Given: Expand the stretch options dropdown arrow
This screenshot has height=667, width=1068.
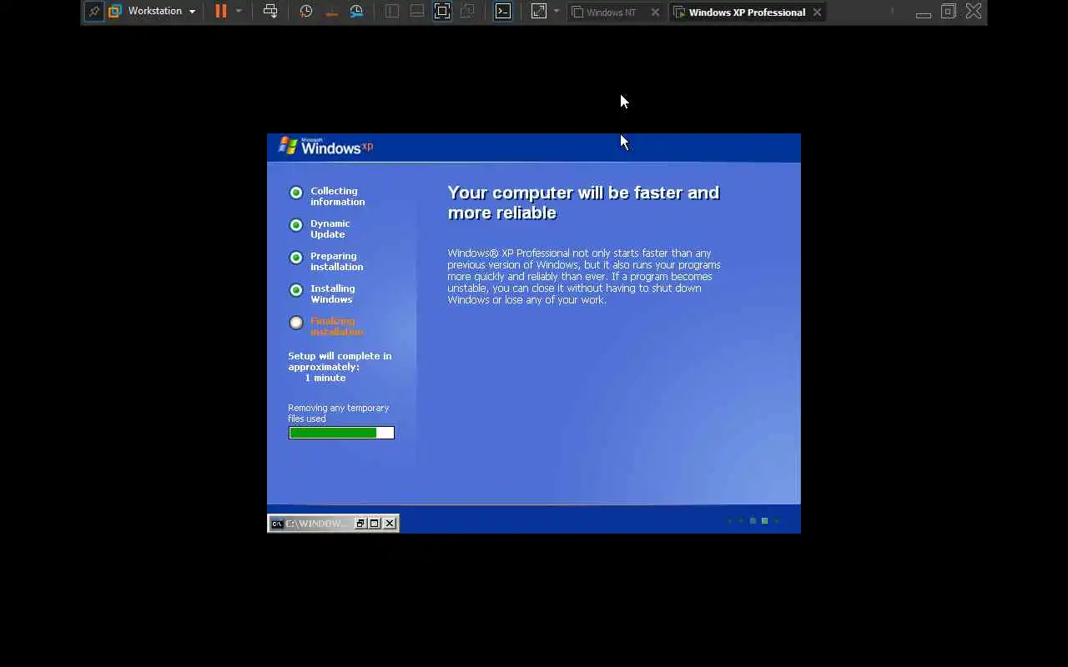Looking at the screenshot, I should 557,12.
